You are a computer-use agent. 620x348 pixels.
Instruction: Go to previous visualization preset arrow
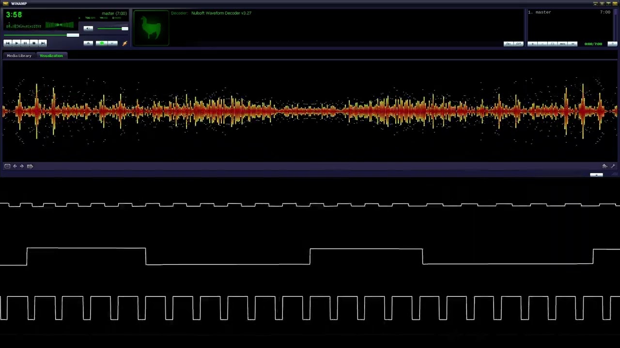click(x=15, y=166)
